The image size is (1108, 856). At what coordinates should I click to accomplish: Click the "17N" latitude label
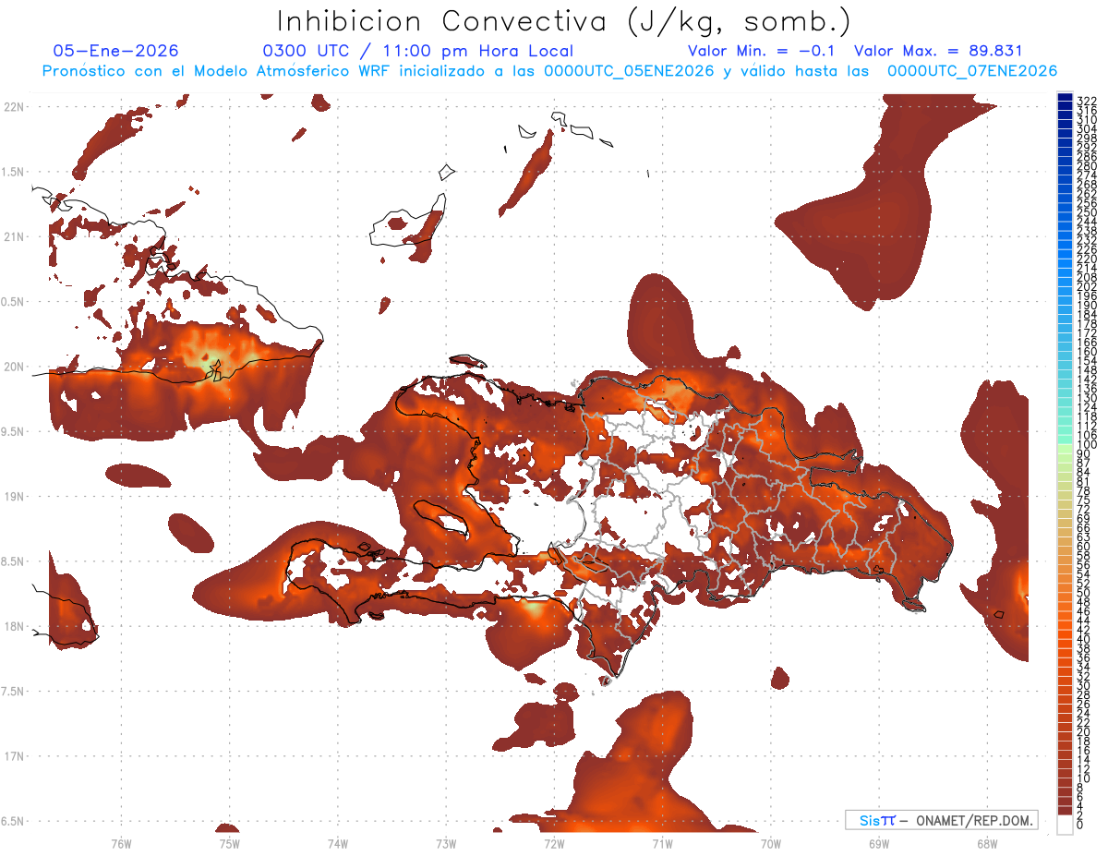(14, 756)
